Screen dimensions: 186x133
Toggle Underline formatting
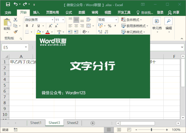(x=39, y=26)
